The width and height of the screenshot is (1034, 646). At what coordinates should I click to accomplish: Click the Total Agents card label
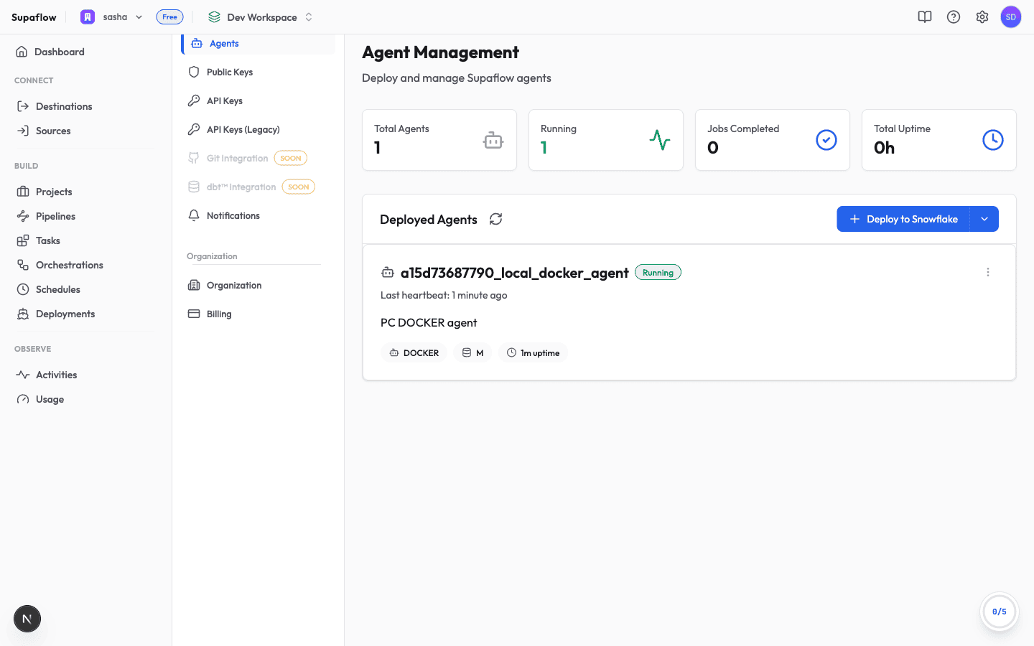[x=401, y=128]
